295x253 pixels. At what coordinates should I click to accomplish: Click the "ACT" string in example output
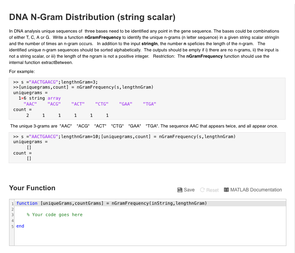tap(78, 104)
